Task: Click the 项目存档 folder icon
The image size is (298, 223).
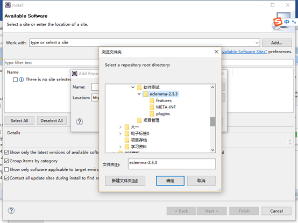Action: [x=127, y=140]
